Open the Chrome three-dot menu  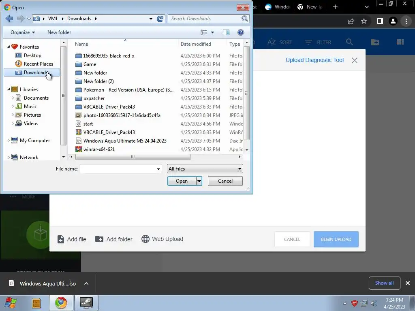(406, 21)
